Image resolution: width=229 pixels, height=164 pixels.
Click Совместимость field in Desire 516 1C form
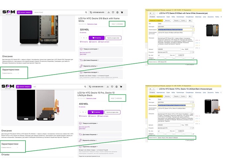click(176, 62)
